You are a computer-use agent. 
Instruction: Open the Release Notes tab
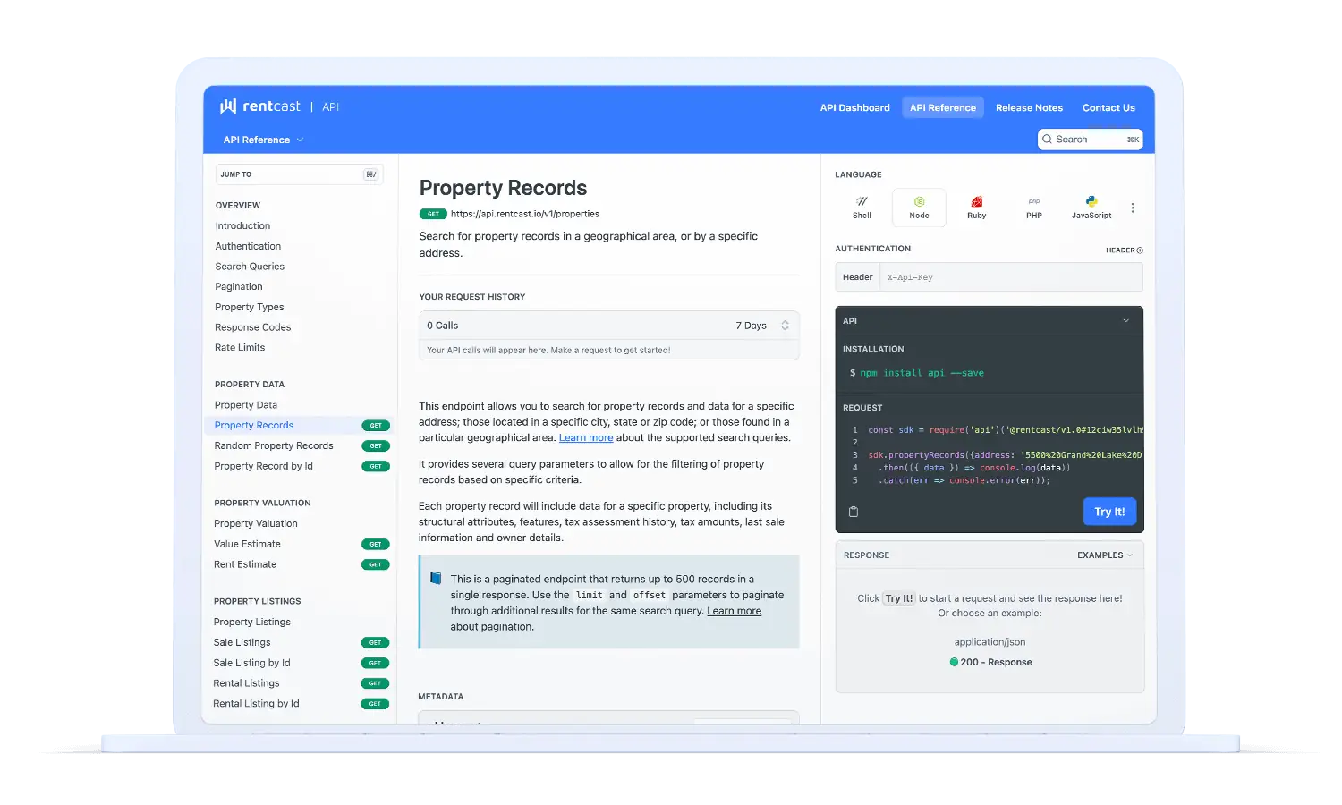pyautogui.click(x=1029, y=108)
